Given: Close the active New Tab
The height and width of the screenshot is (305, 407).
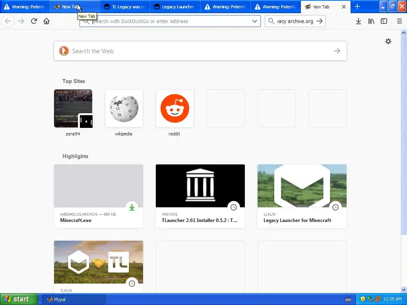Looking at the screenshot, I should click(x=344, y=7).
